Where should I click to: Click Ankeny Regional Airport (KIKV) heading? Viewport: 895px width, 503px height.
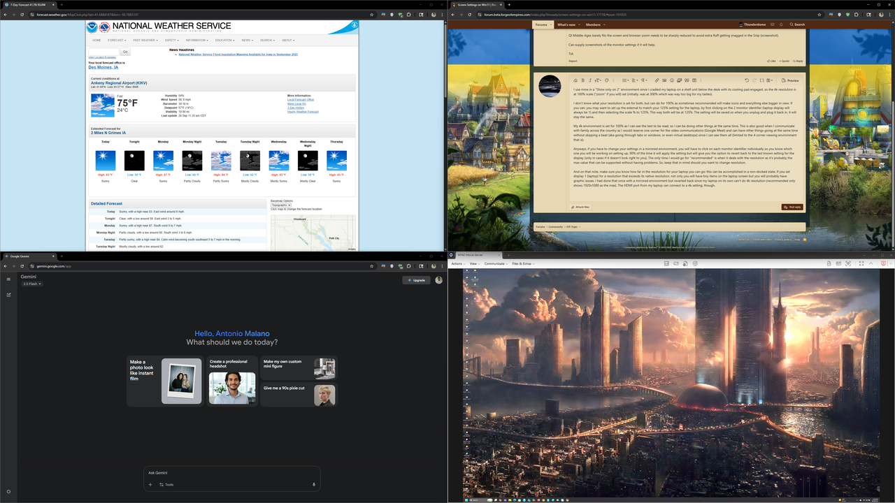(119, 83)
